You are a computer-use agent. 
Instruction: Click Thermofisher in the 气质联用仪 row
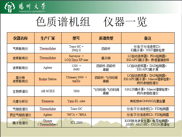pos(48,48)
